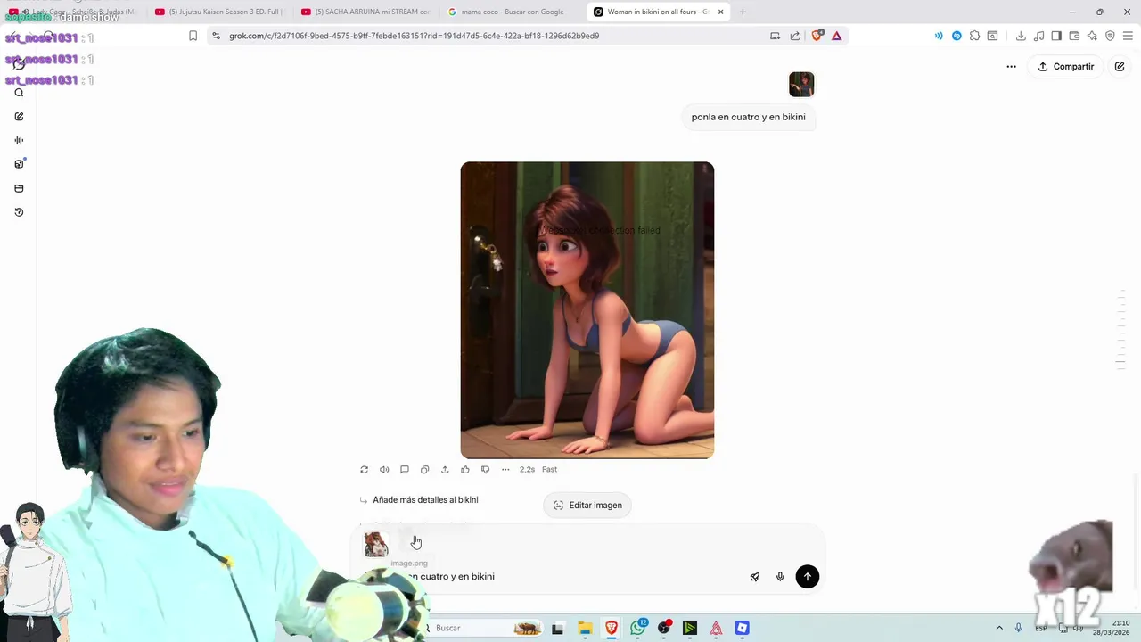
Task: Click the Editar imagen button
Action: click(587, 506)
